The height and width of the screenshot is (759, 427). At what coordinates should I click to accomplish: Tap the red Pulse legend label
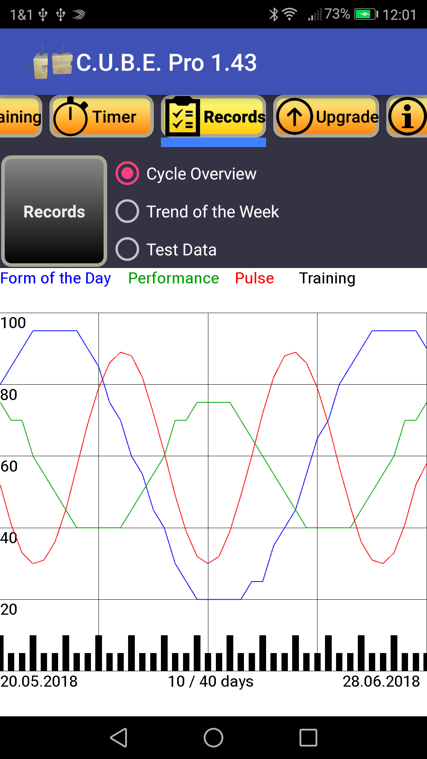pos(255,278)
